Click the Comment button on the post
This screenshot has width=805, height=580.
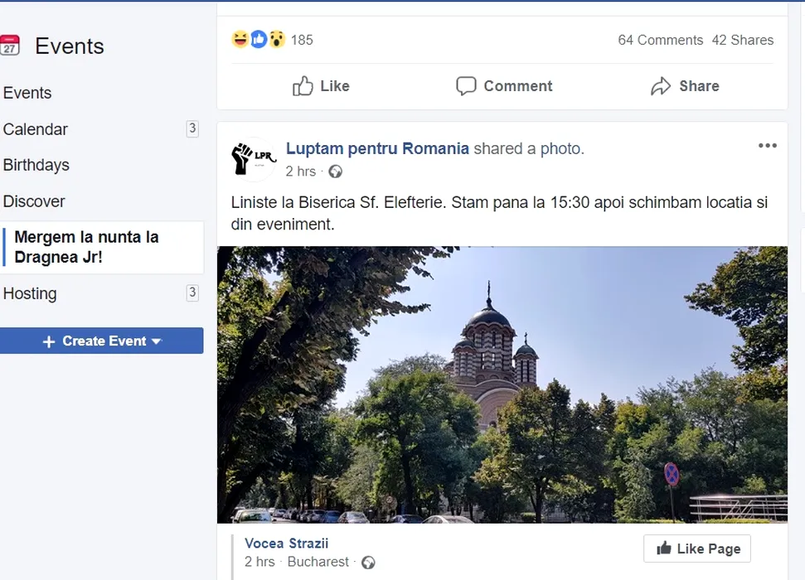coord(504,86)
